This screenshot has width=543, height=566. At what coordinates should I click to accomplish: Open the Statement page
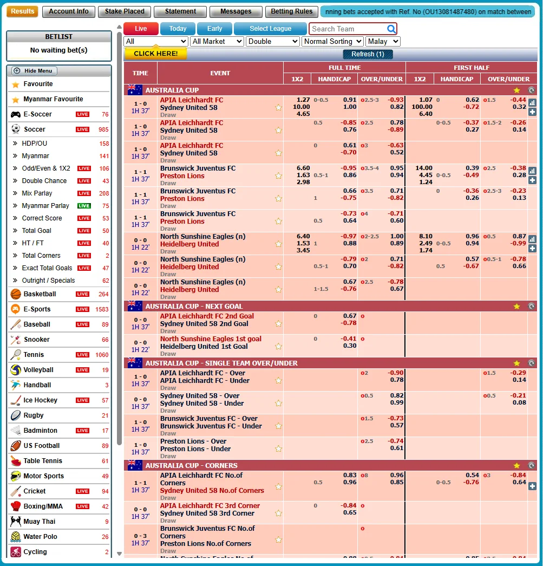point(180,11)
